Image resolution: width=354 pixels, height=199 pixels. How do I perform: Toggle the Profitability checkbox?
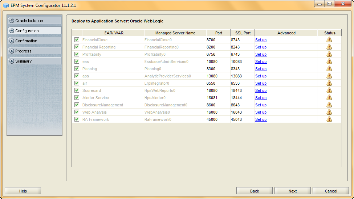(x=77, y=54)
